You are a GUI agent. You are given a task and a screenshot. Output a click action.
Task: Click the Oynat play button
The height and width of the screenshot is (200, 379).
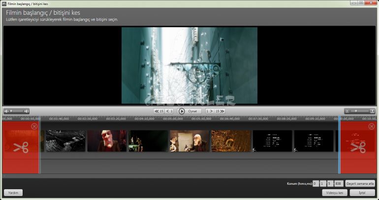189,111
